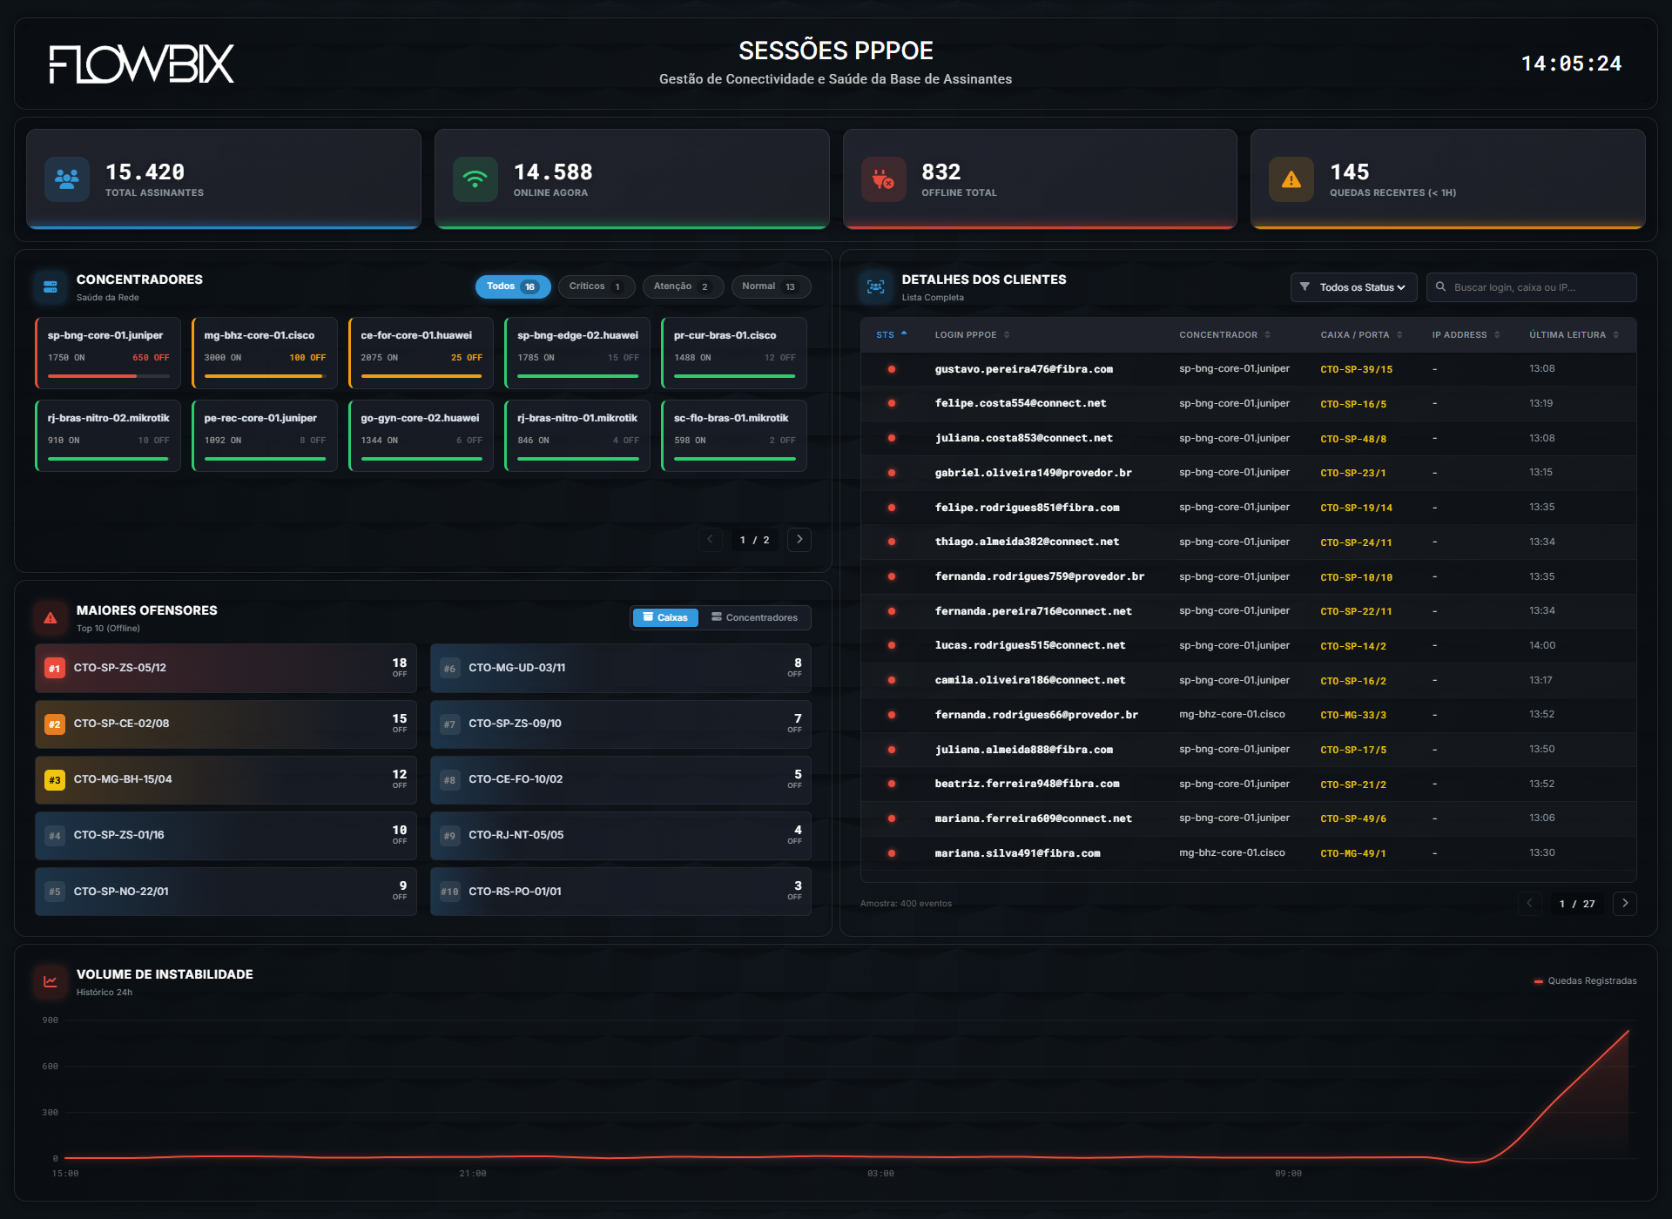Click the Total Assinantes users icon
Screen dimensions: 1672x1219
tap(67, 179)
